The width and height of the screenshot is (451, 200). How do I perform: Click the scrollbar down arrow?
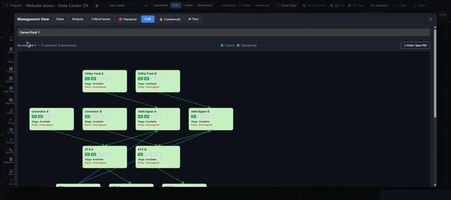[435, 185]
